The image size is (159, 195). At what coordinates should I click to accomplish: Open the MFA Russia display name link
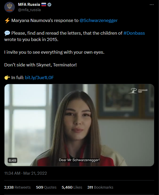click(29, 5)
